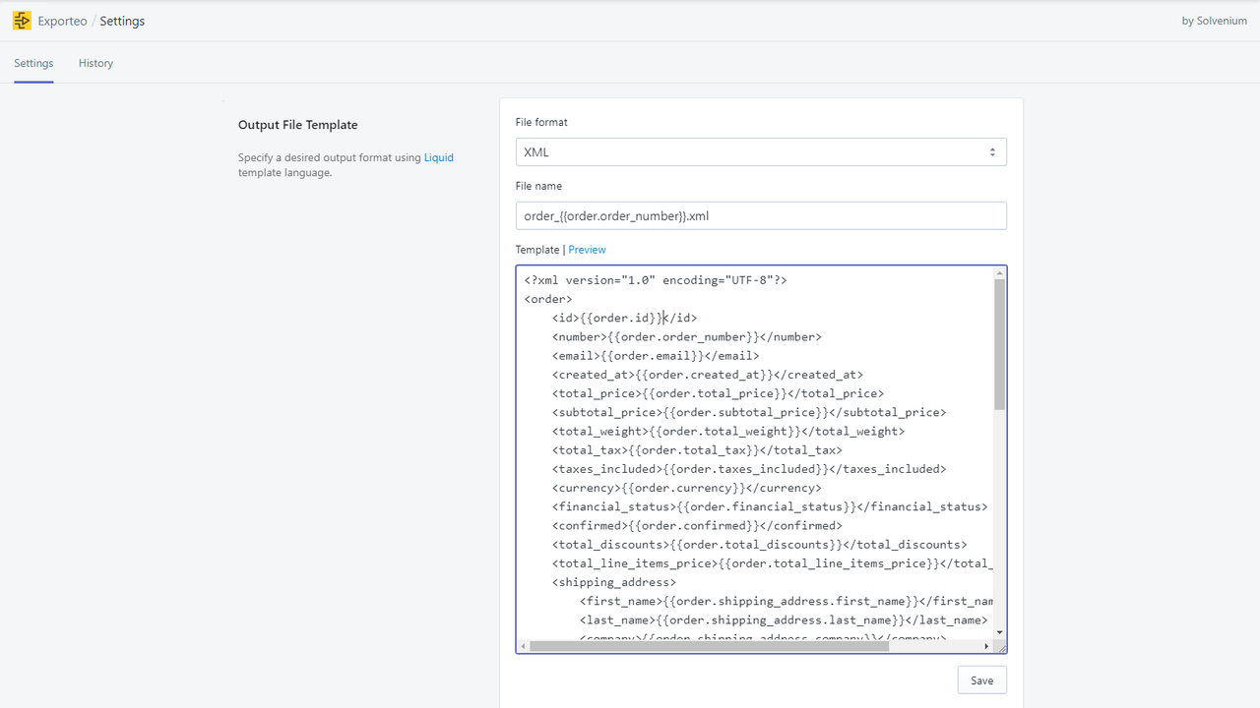The image size is (1260, 708).
Task: Click the Preview link next to Template
Action: [587, 249]
